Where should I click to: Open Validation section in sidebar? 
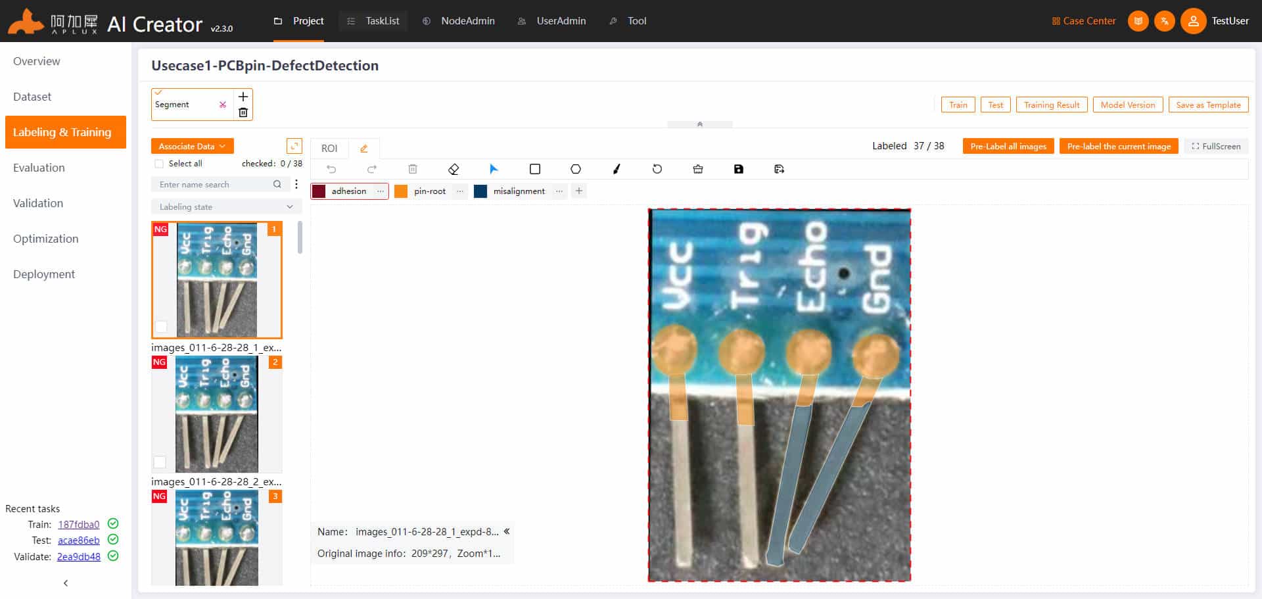tap(38, 203)
